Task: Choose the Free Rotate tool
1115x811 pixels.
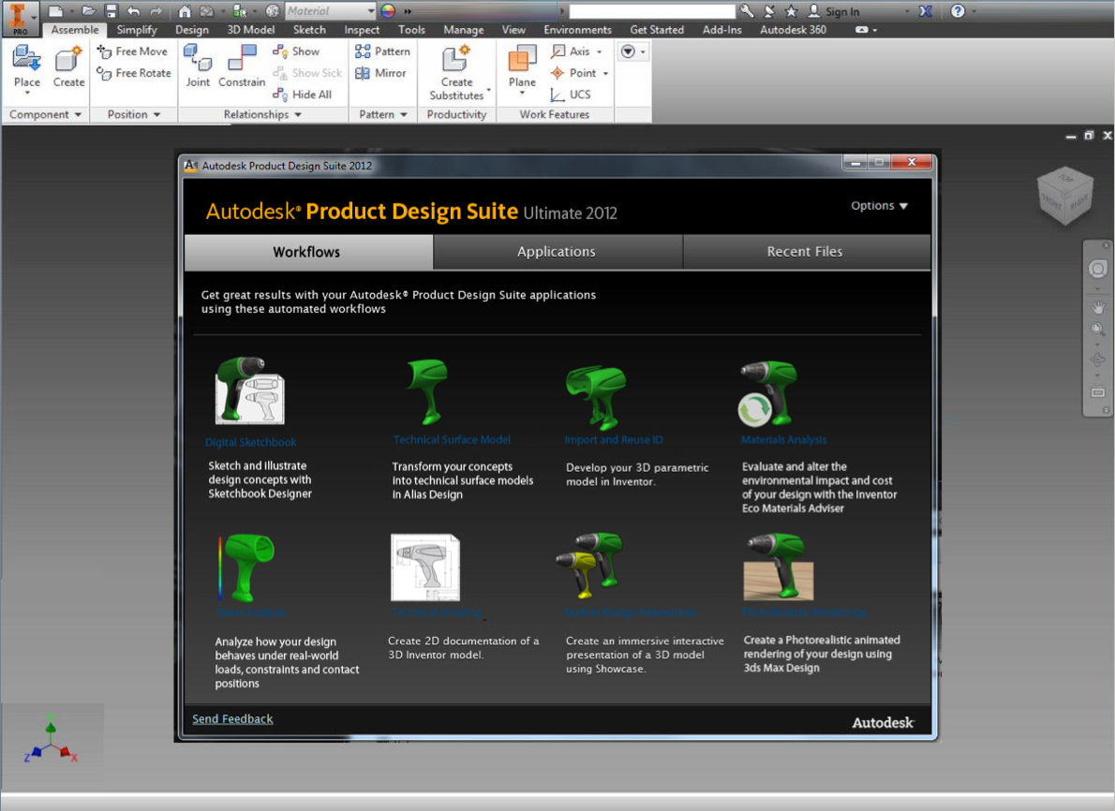Action: pyautogui.click(x=134, y=73)
